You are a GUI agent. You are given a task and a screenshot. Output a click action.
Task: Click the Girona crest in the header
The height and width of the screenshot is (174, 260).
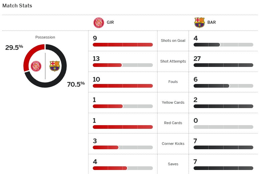pos(98,22)
